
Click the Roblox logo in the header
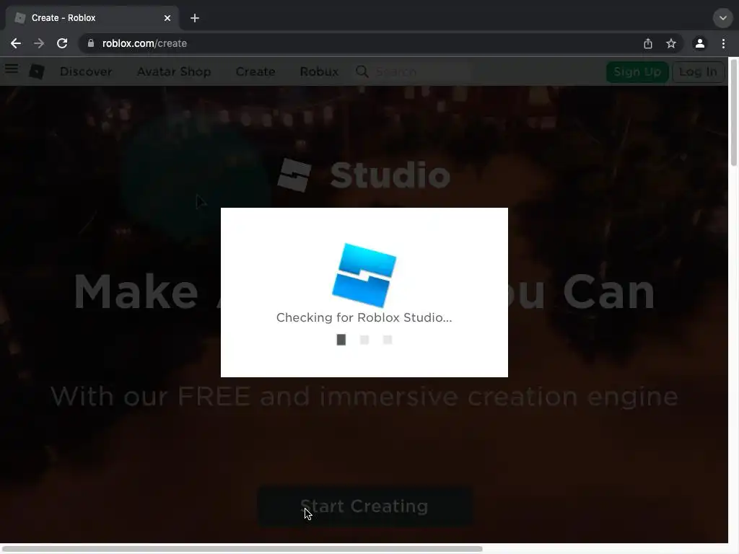click(x=37, y=71)
